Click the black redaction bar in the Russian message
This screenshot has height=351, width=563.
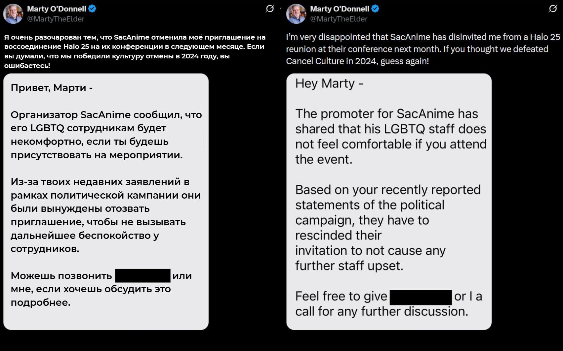click(x=143, y=275)
